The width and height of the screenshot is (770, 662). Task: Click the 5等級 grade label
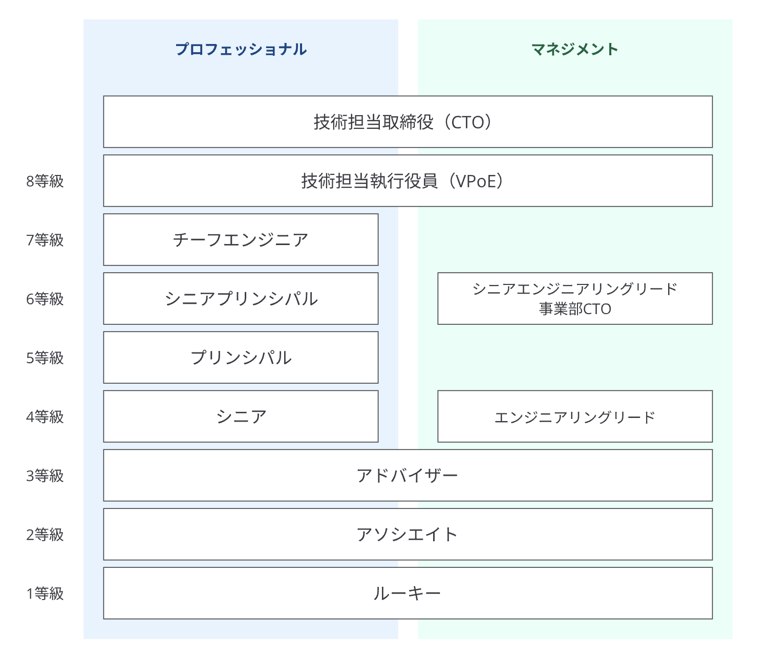pyautogui.click(x=45, y=358)
